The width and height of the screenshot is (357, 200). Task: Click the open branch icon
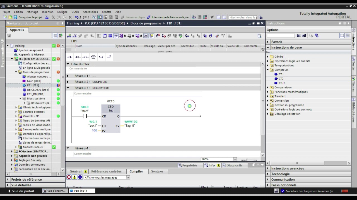pos(101,57)
